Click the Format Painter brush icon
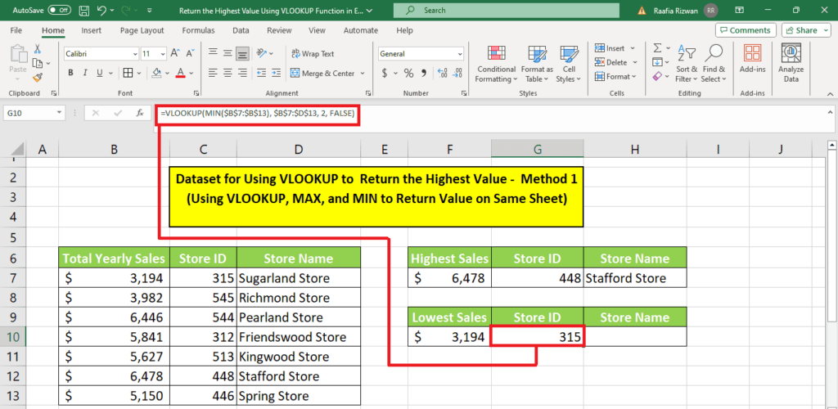The width and height of the screenshot is (838, 409). [x=38, y=78]
